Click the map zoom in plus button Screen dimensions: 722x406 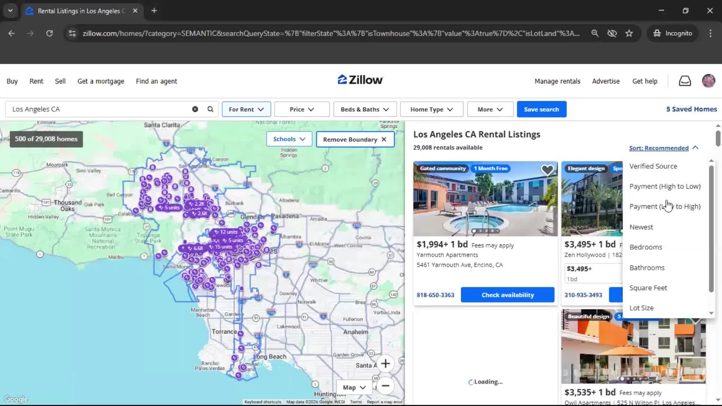click(x=385, y=364)
